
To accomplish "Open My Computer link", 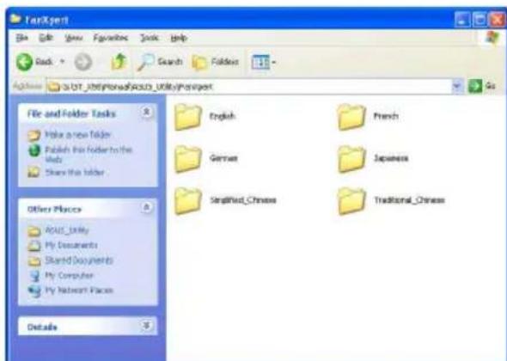I will point(69,275).
